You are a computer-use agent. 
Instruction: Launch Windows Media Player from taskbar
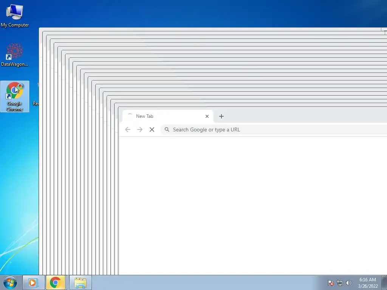click(34, 282)
